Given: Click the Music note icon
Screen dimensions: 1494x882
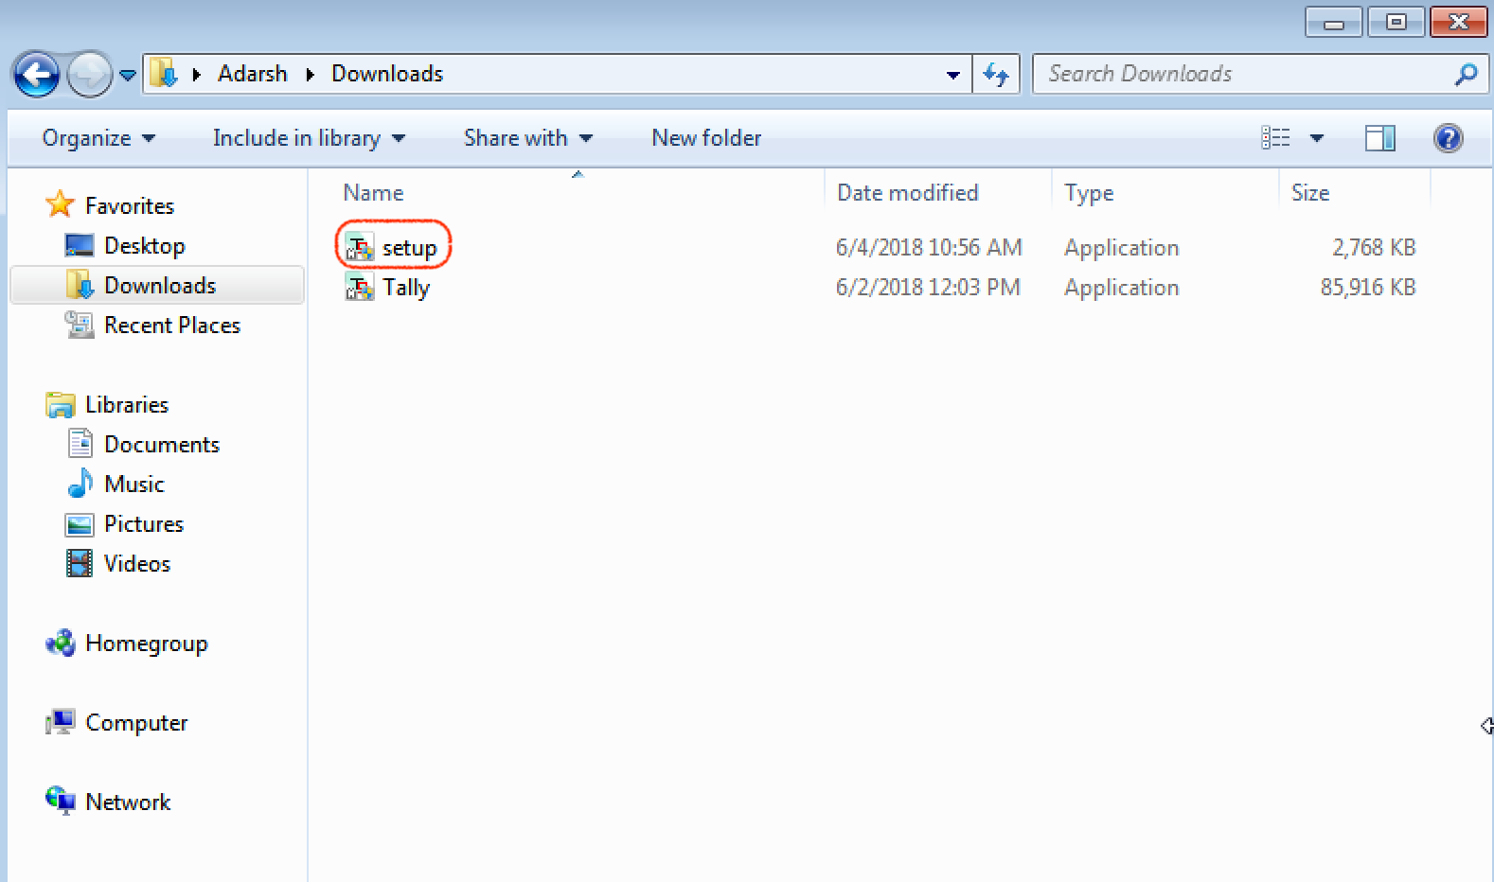Looking at the screenshot, I should coord(80,484).
